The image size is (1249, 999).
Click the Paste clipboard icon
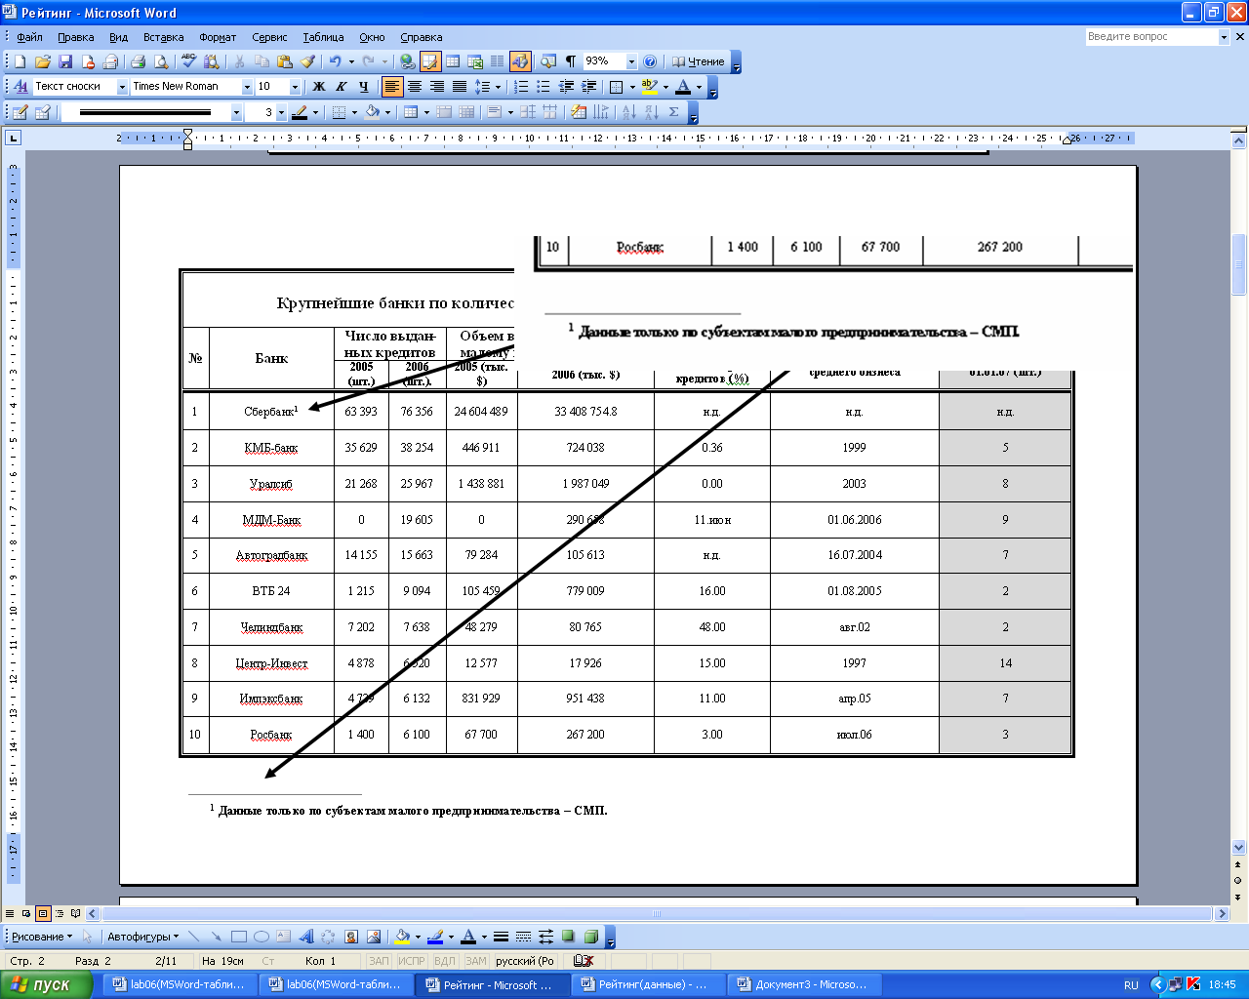point(284,61)
